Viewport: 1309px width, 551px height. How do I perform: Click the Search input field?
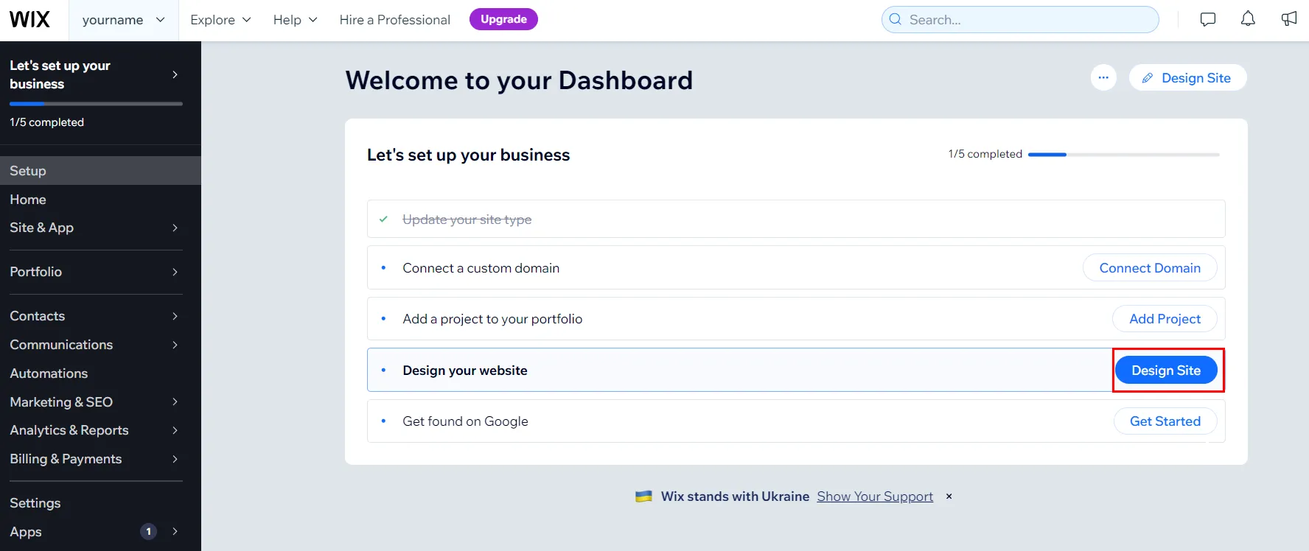[1020, 20]
